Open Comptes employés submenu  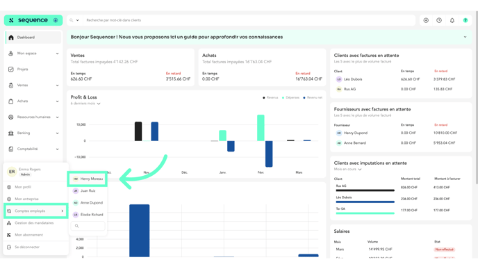coord(35,211)
